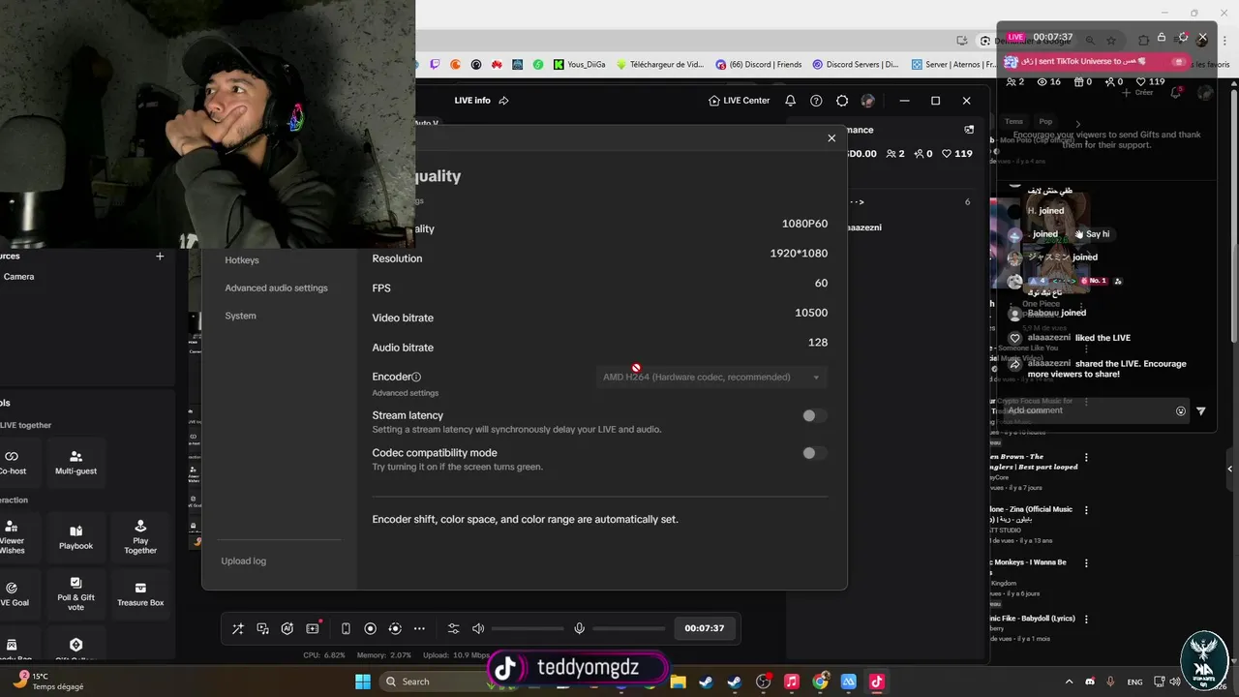Click the ENG language indicator
Image resolution: width=1239 pixels, height=697 pixels.
tap(1133, 682)
